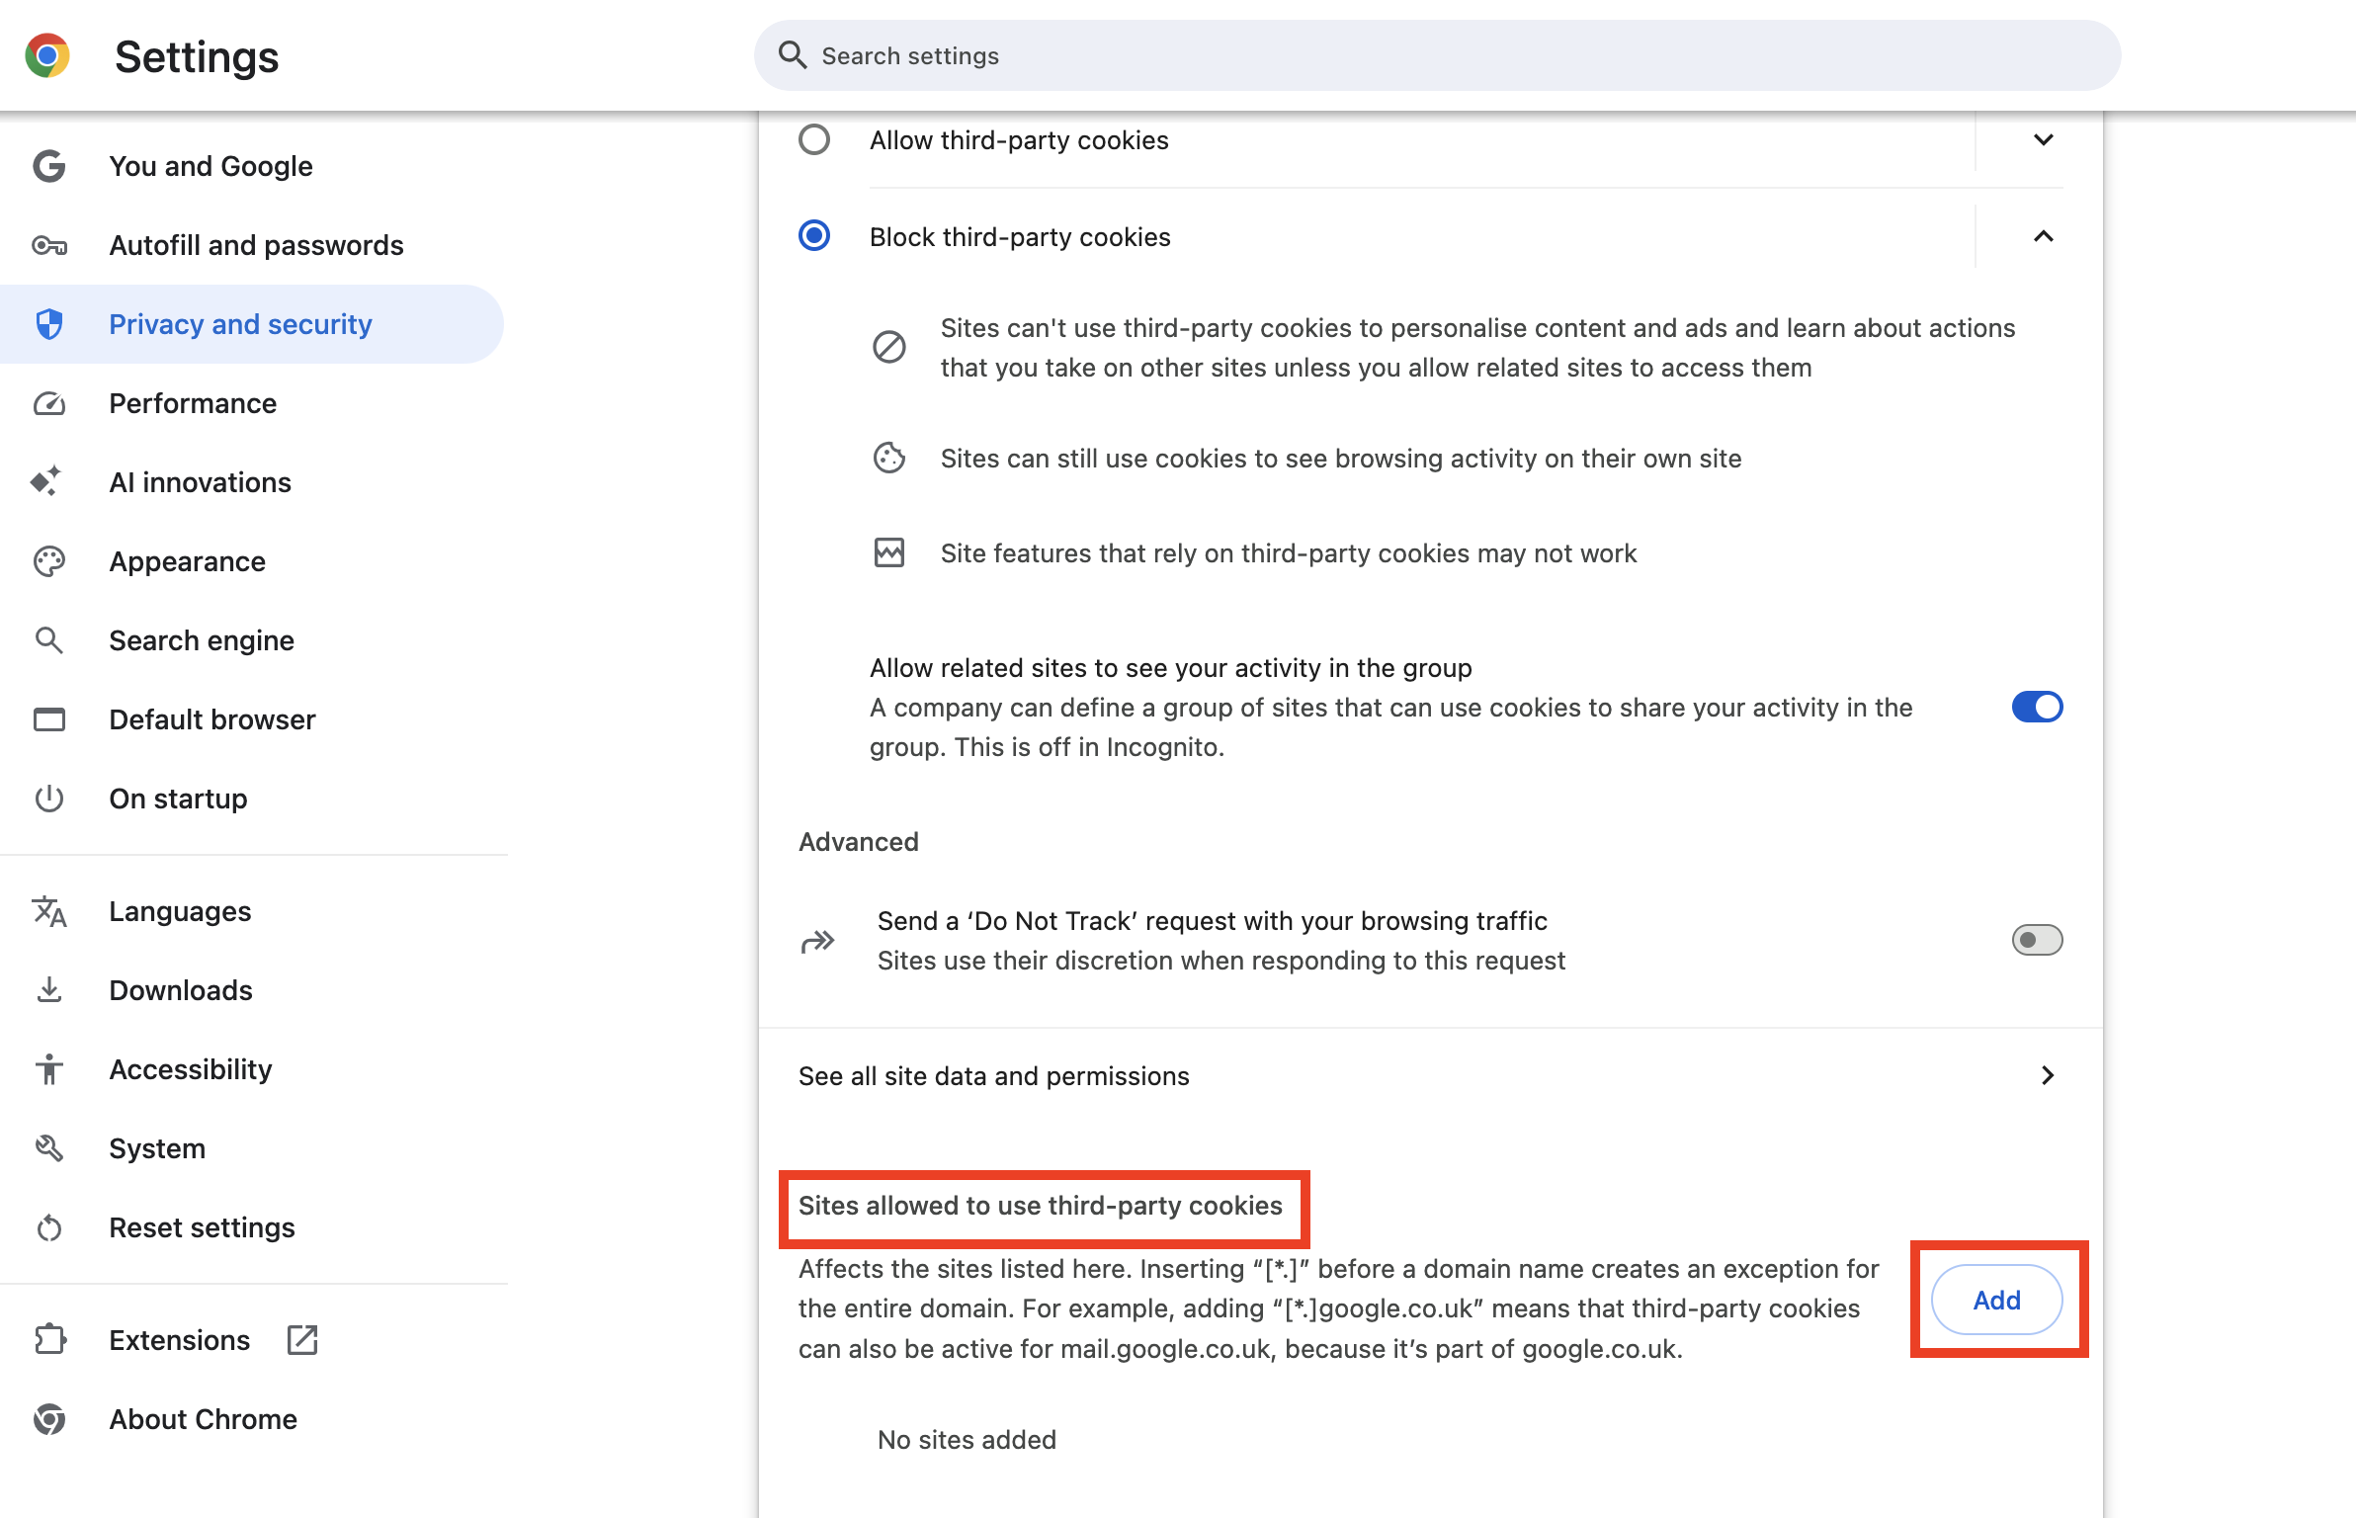Click the key icon for Autofill
2356x1518 pixels.
point(48,245)
